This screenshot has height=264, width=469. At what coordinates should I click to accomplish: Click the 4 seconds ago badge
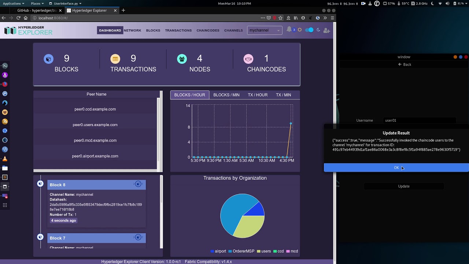[x=63, y=220]
